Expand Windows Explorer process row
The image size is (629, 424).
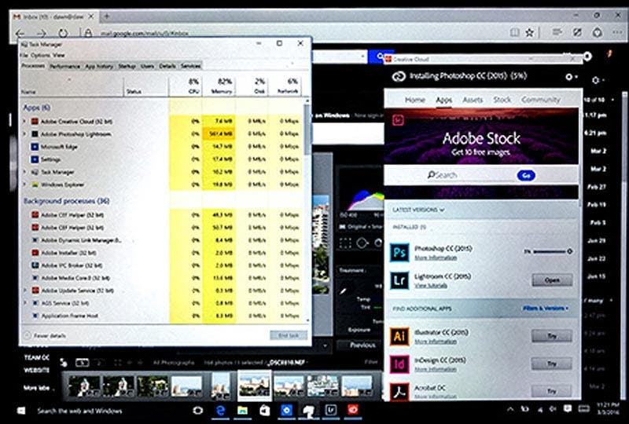[24, 185]
